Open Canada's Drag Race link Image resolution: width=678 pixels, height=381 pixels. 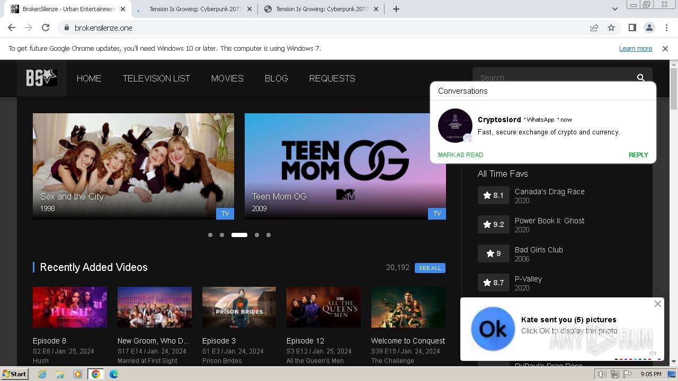pyautogui.click(x=550, y=192)
